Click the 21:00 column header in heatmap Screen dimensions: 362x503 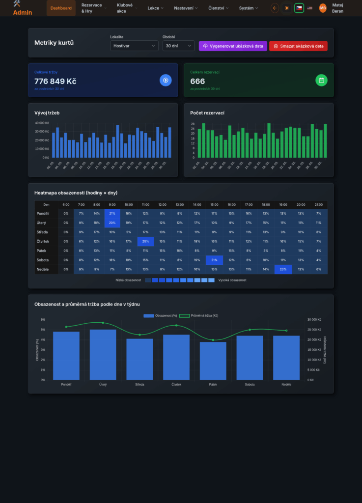pyautogui.click(x=319, y=205)
